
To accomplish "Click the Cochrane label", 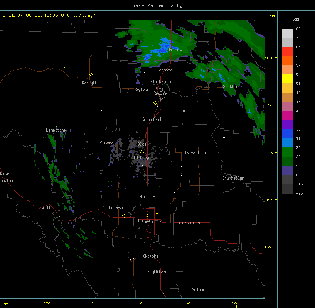I will (118, 208).
